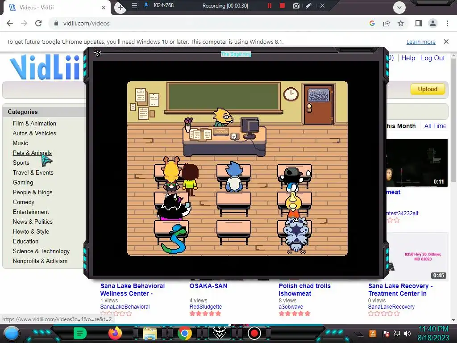Browse the Nonprofits & Activism category
This screenshot has height=343, width=457.
[40, 261]
